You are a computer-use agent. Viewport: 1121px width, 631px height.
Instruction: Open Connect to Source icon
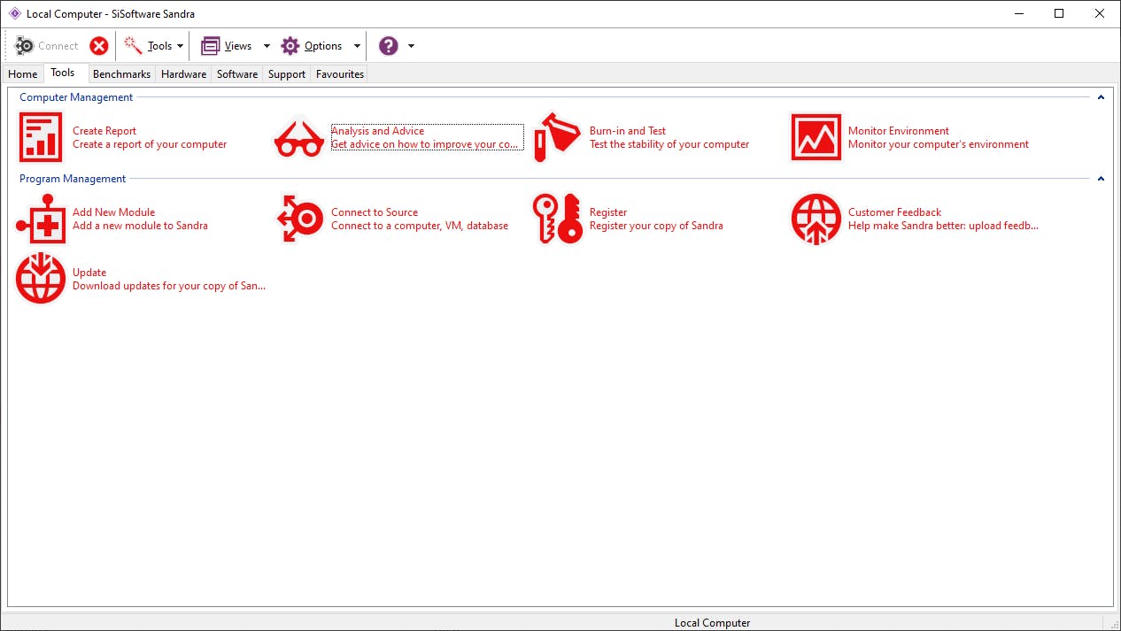[299, 219]
